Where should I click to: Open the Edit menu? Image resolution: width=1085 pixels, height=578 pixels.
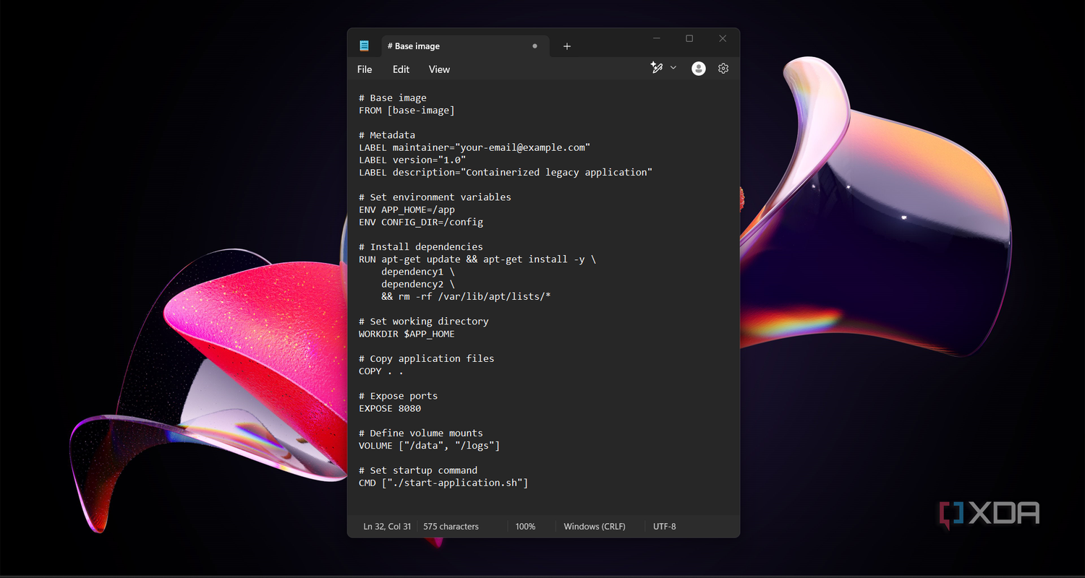coord(401,69)
